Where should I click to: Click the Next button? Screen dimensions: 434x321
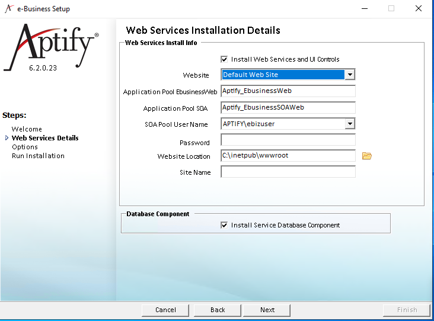tap(267, 310)
